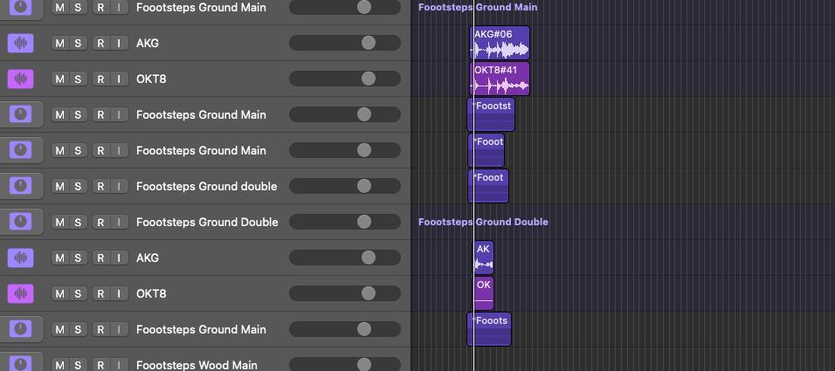835x371 pixels.
Task: Select the Foootsteps Wood Main track name
Action: point(197,365)
